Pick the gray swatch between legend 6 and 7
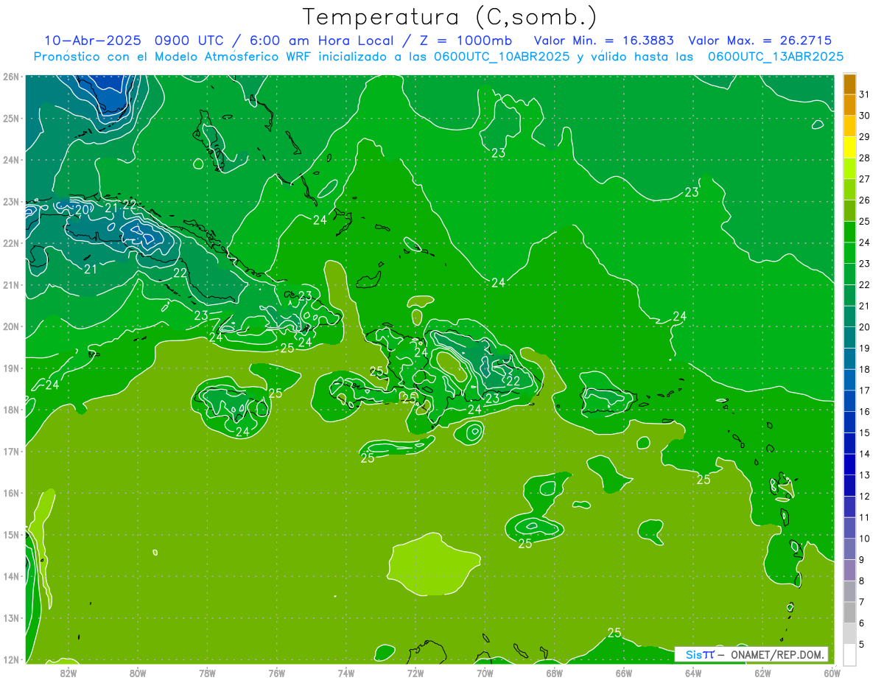Viewport: 884px width, 683px height. click(849, 612)
